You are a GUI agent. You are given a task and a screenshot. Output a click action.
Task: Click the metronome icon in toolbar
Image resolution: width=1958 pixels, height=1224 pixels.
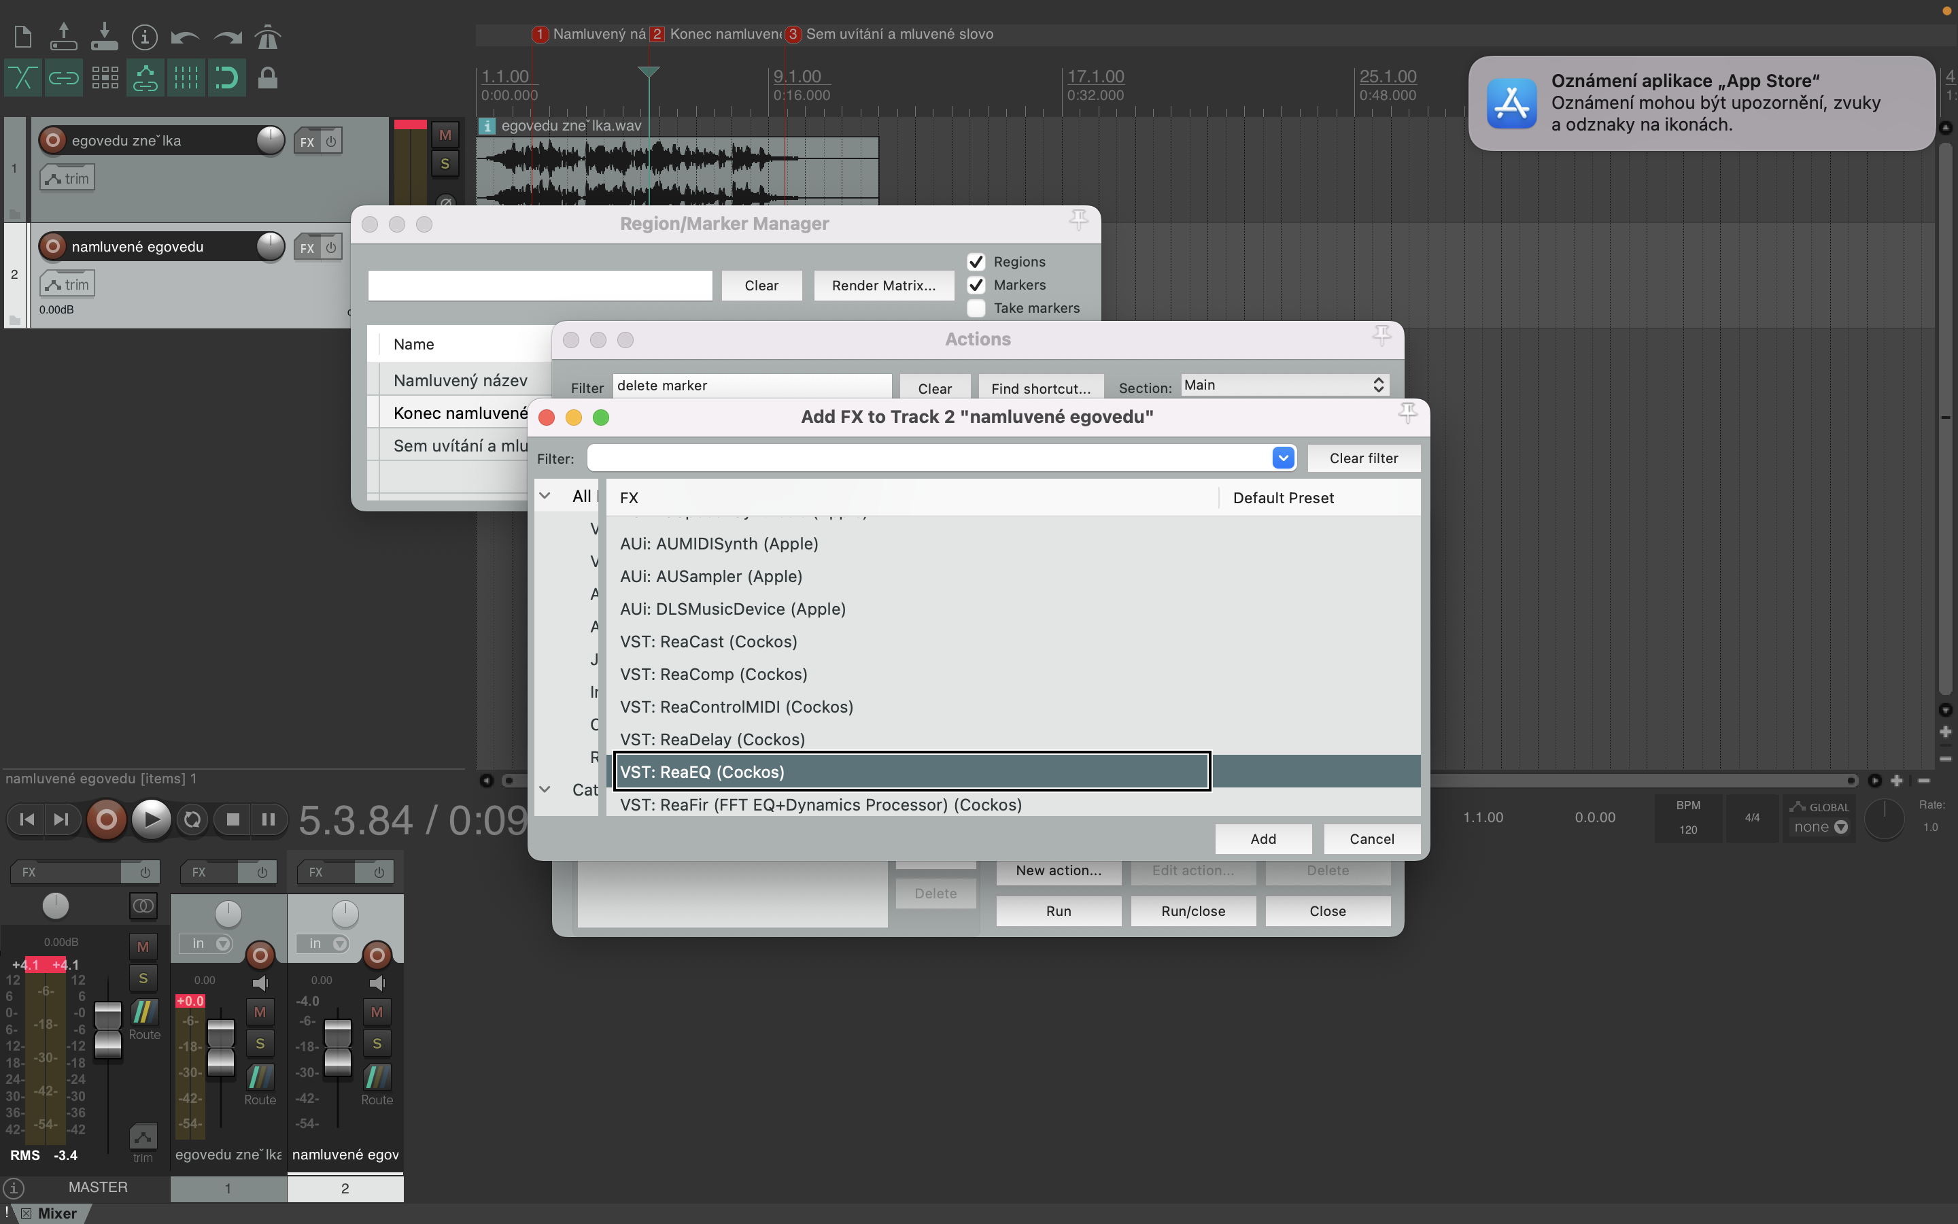pyautogui.click(x=267, y=37)
